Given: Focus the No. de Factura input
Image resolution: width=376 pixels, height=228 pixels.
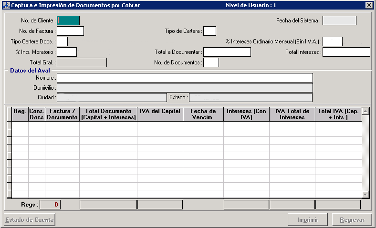Looking at the screenshot, I should point(70,31).
